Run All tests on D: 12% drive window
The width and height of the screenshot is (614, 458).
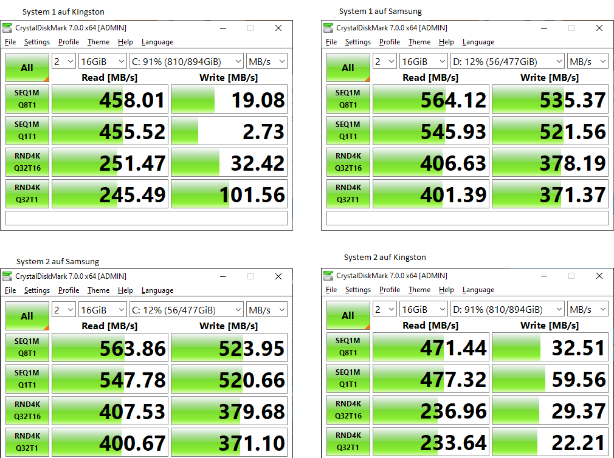click(x=348, y=67)
